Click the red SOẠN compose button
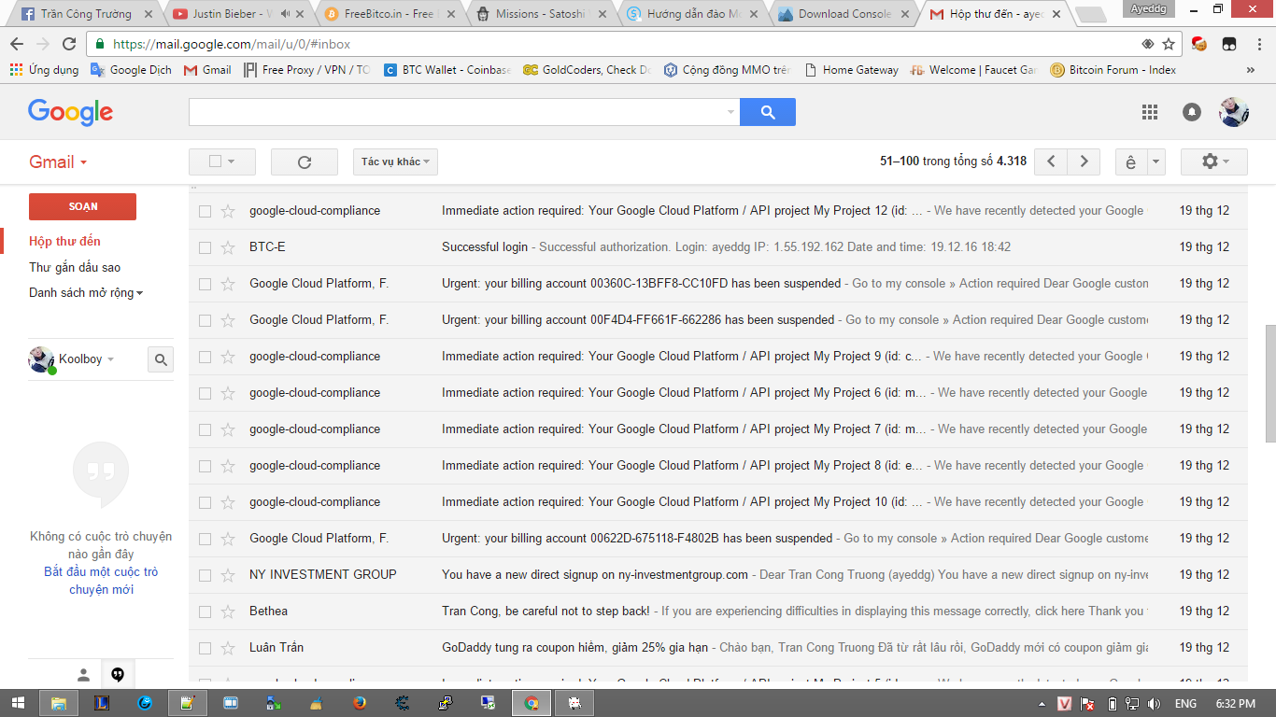This screenshot has height=717, width=1276. 82,206
